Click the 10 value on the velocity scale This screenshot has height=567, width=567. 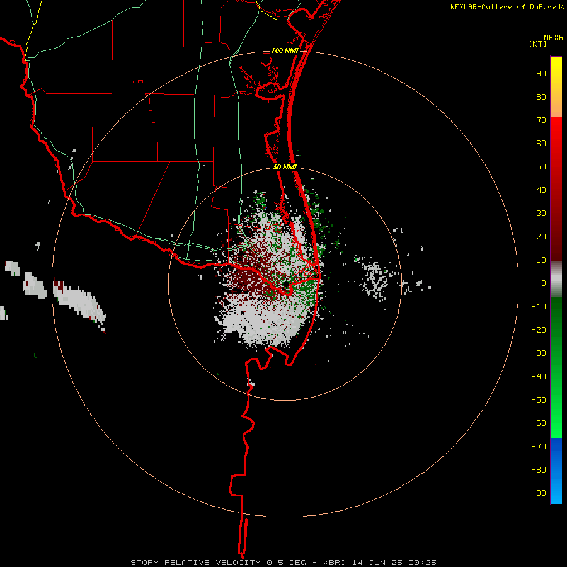(x=541, y=260)
